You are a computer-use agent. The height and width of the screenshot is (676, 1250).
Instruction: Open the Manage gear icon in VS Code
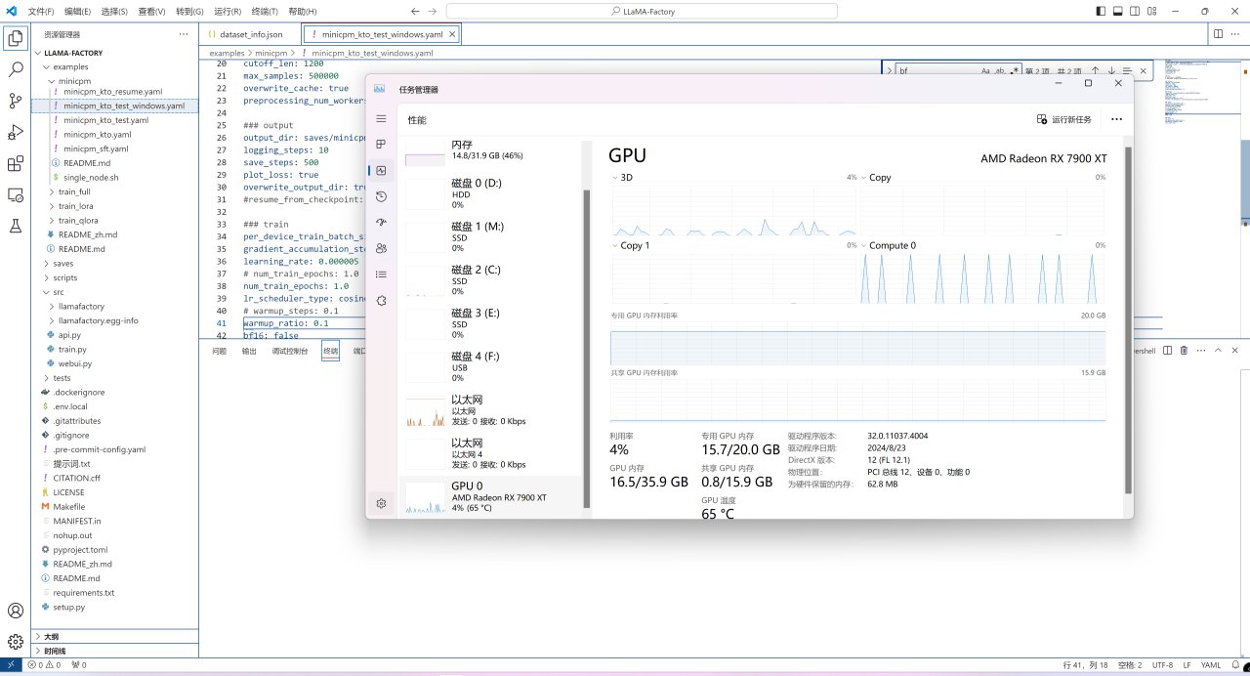tap(16, 642)
